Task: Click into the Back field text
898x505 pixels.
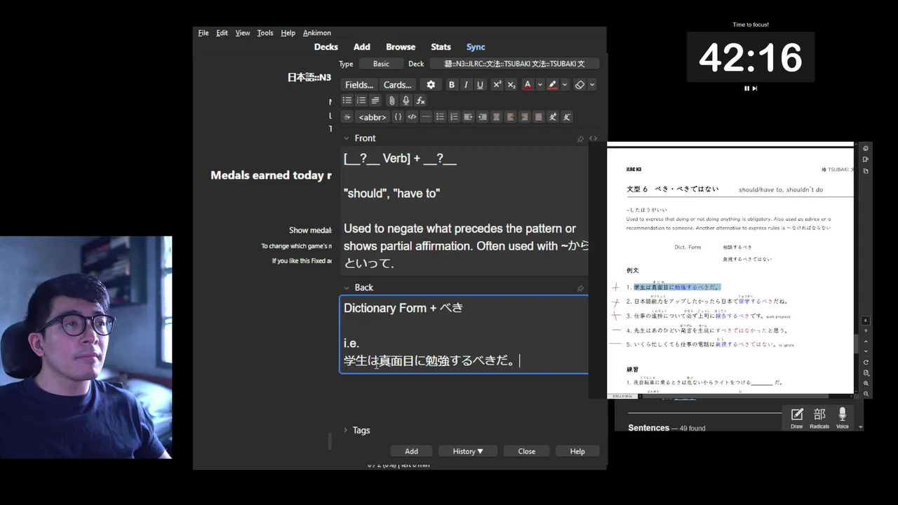Action: [x=464, y=335]
